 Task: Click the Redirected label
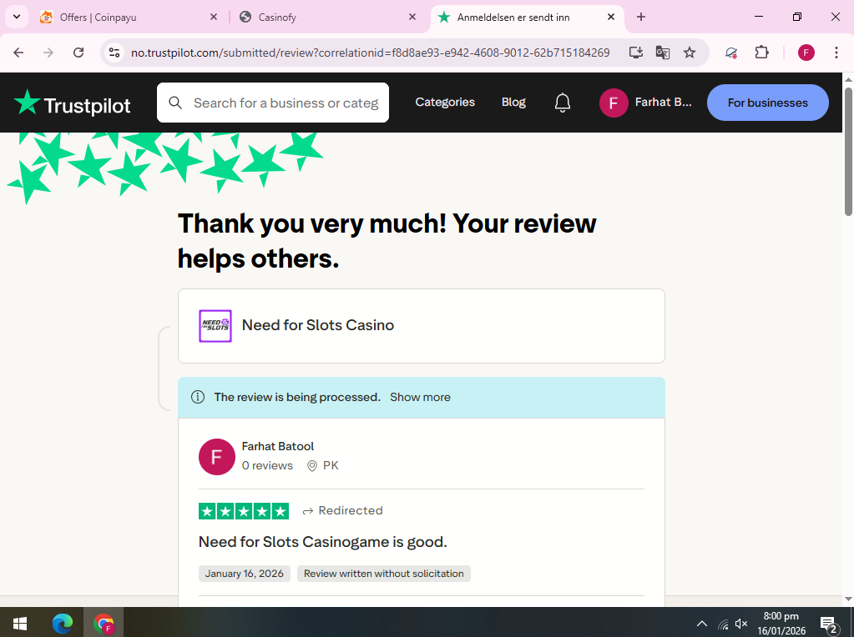coord(342,511)
